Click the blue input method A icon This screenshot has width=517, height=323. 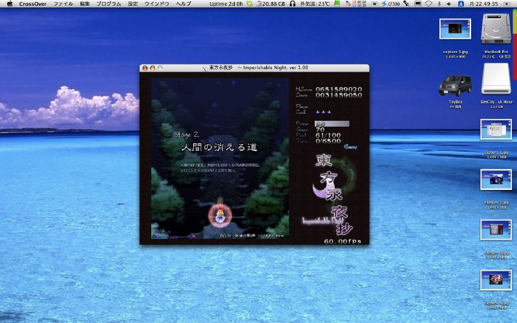[461, 4]
